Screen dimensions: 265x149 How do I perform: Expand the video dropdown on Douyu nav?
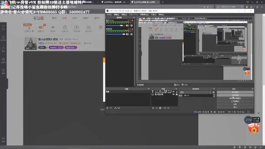tap(86, 18)
